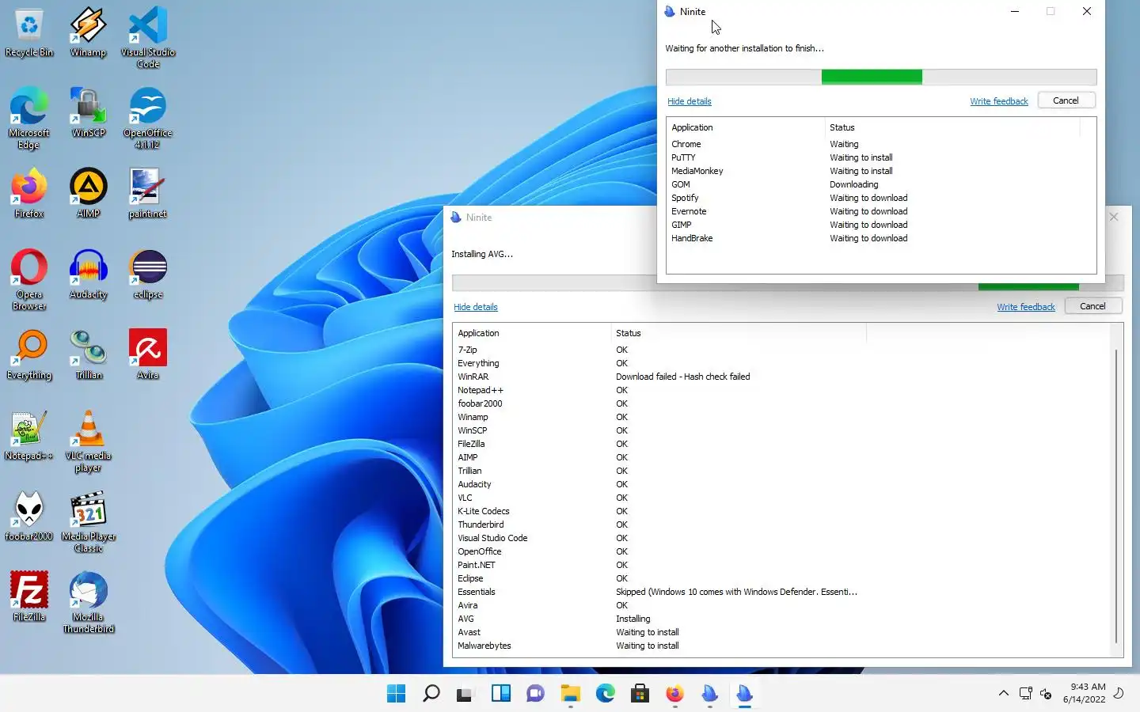
Task: Select the WinRAR Download failed row
Action: [781, 377]
